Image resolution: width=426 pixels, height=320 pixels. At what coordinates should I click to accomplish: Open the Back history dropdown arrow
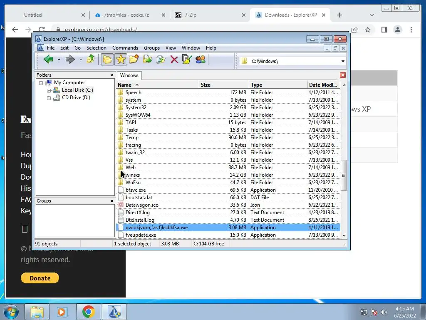[x=59, y=59]
